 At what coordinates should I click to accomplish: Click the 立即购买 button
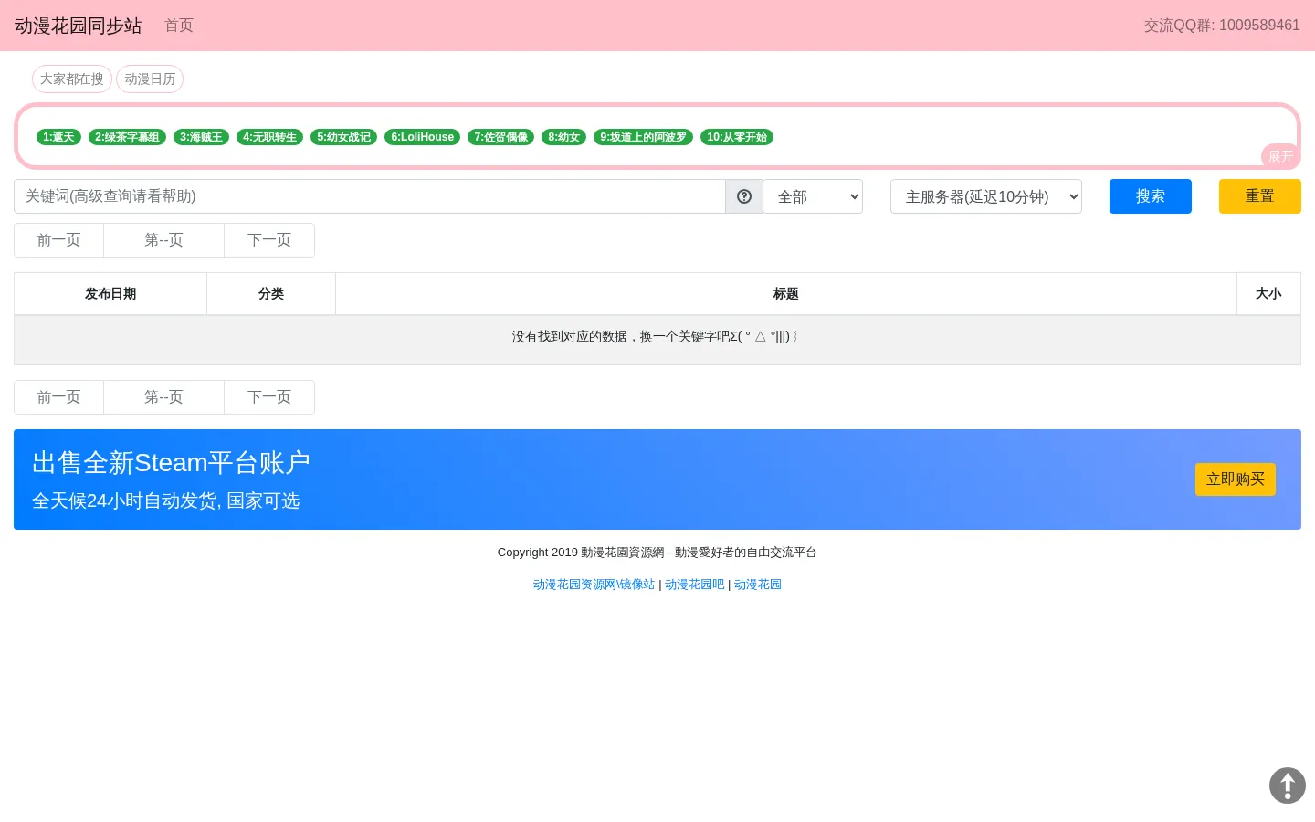(1236, 479)
